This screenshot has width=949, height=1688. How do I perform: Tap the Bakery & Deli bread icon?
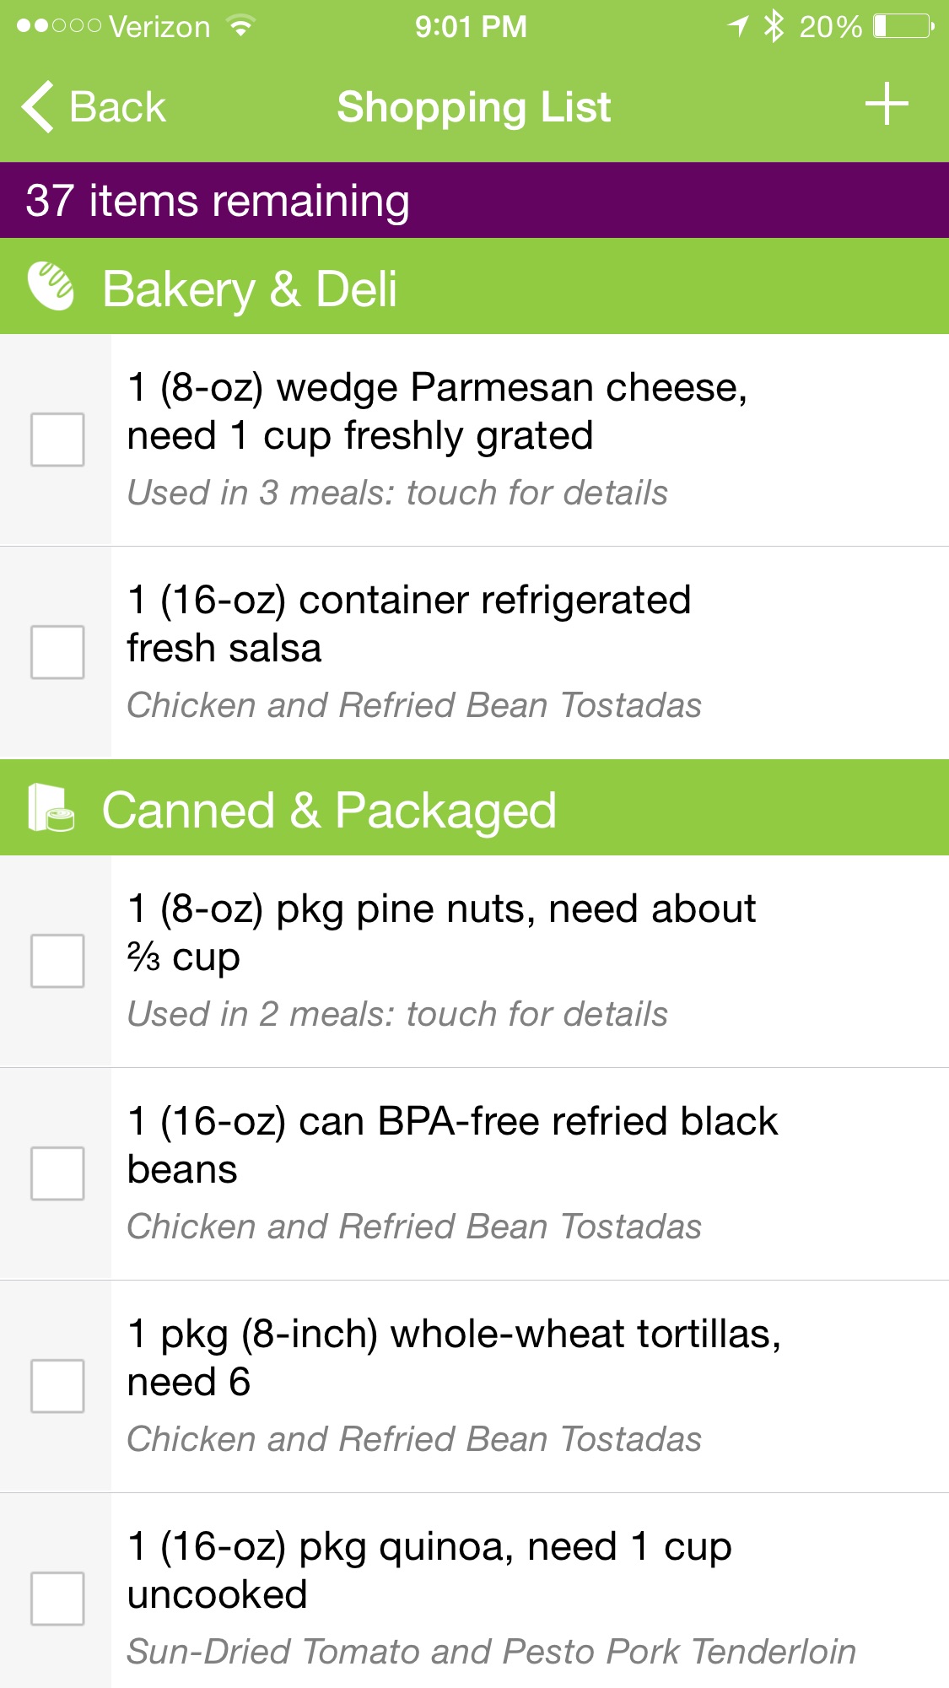point(51,287)
